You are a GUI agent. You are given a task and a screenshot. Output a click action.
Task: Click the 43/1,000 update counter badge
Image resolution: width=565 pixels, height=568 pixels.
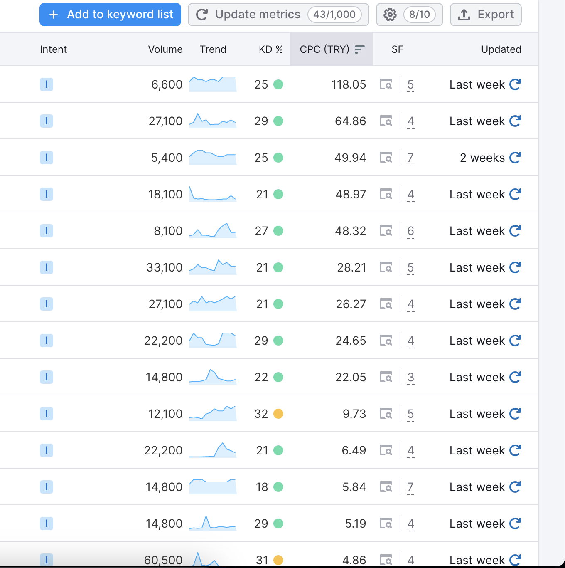tap(334, 15)
